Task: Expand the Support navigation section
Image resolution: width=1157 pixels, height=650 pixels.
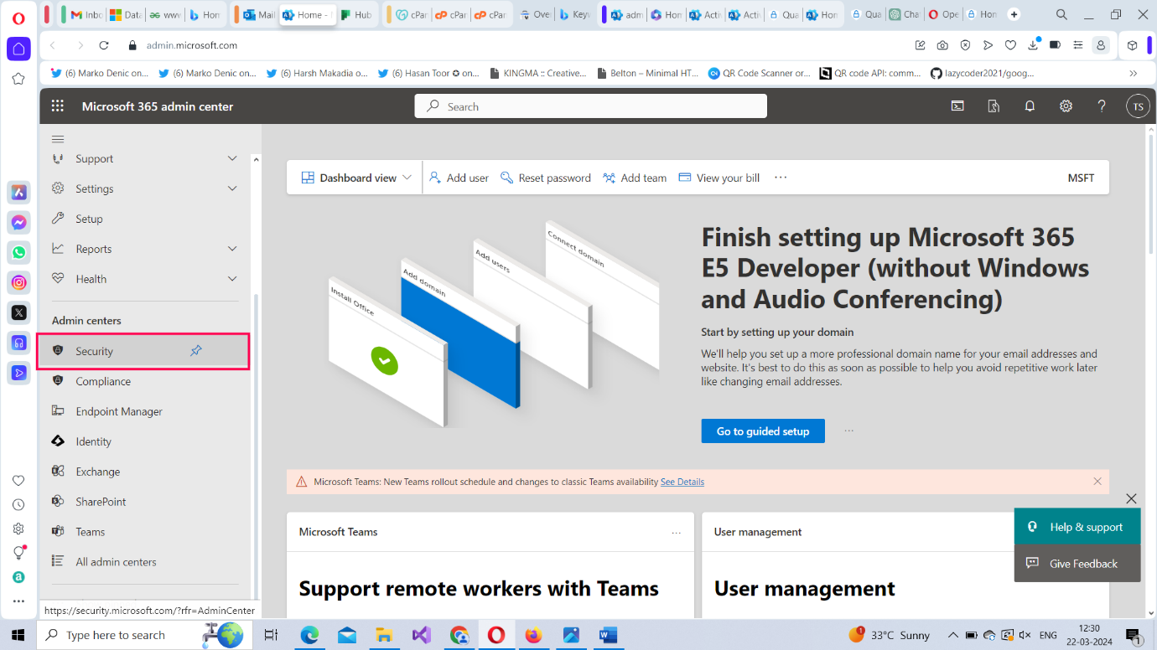Action: [x=232, y=158]
